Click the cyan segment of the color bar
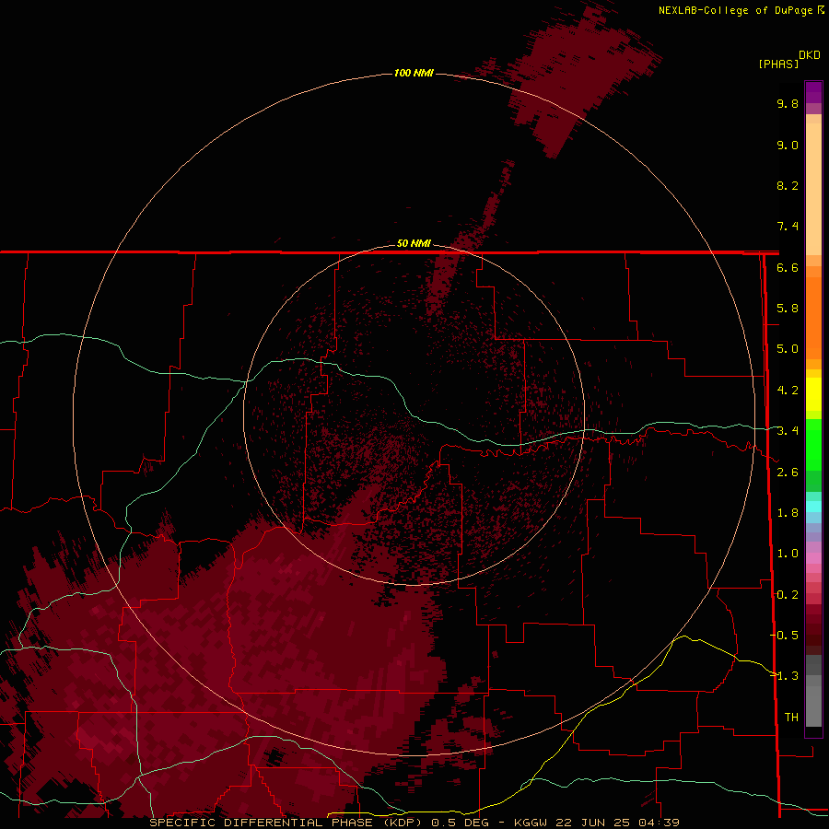Image resolution: width=829 pixels, height=829 pixels. [813, 507]
